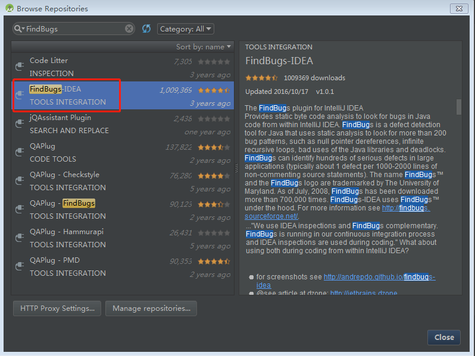Viewport: 475px width, 356px height.
Task: Click the HTTP Proxy Settings button
Action: coord(57,308)
